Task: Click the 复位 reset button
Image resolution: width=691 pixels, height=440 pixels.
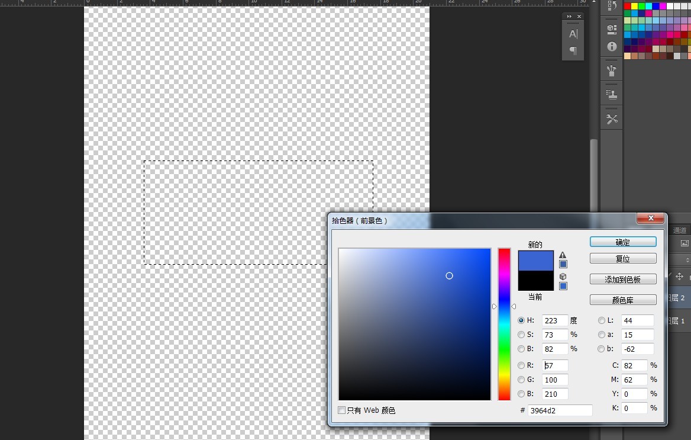Action: tap(623, 259)
